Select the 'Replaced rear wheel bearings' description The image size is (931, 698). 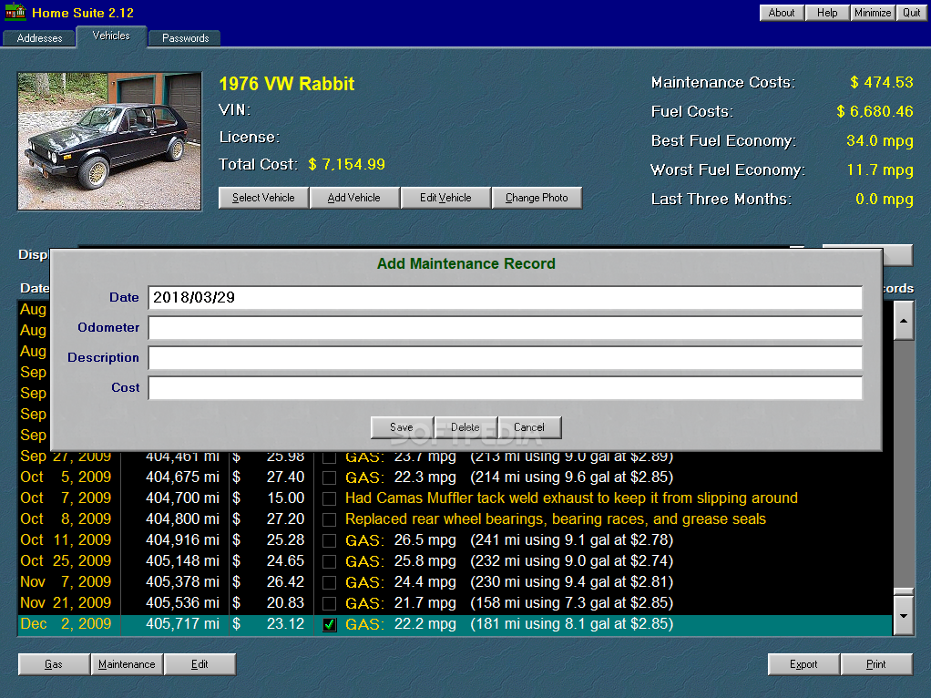pos(555,519)
